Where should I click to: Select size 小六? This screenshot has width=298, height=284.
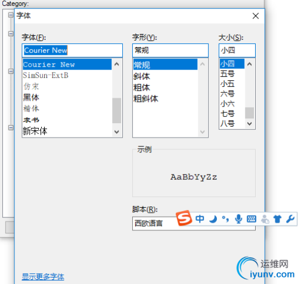232,104
